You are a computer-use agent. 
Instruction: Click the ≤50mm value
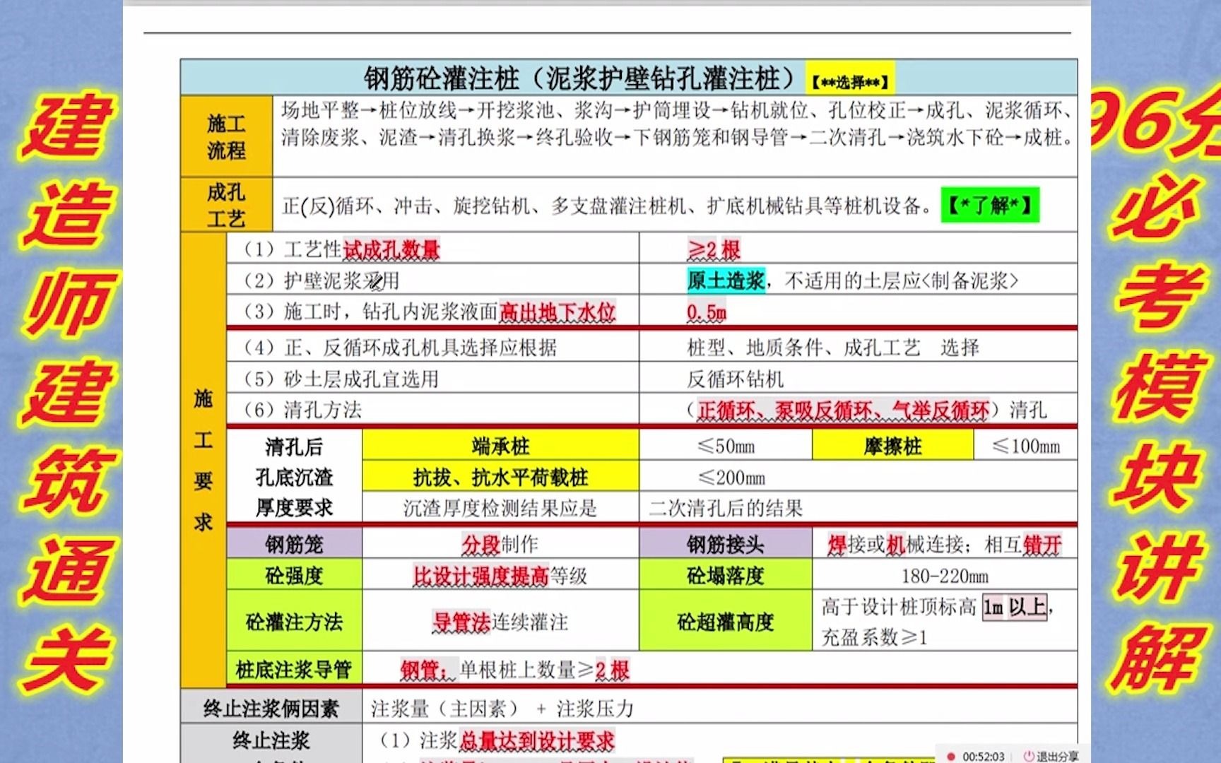click(726, 446)
